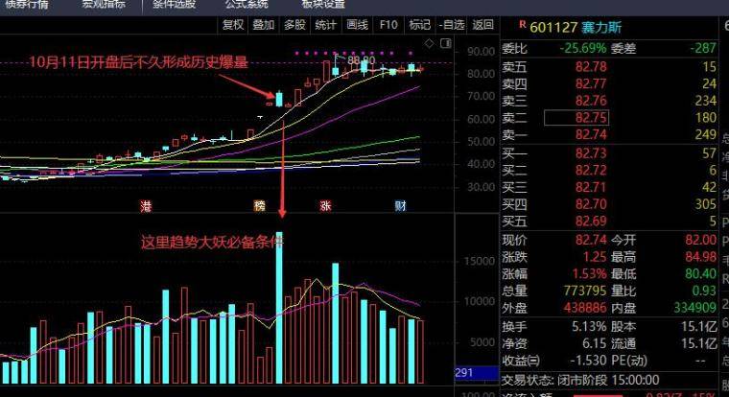Image resolution: width=729 pixels, height=397 pixels.
Task: Open the 财 info marker on chart
Action: 400,206
